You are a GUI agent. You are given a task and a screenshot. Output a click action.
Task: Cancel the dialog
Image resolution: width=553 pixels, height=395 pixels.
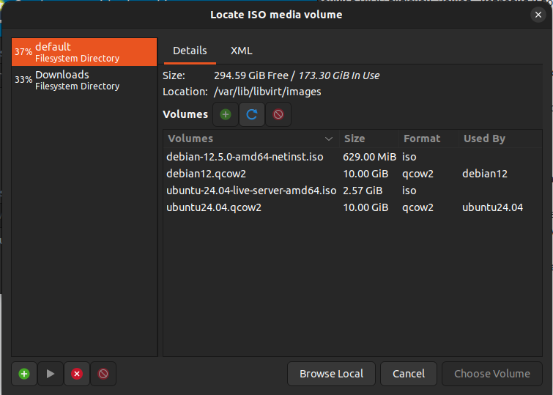coord(409,374)
